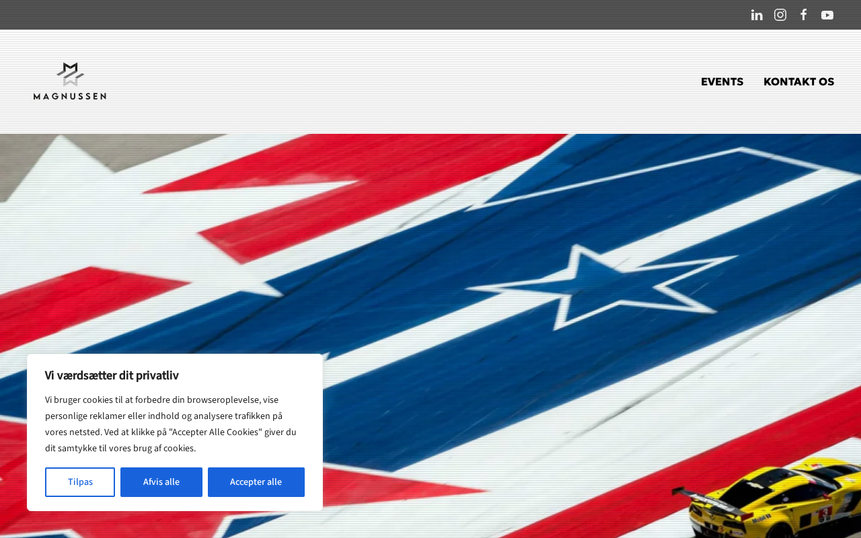
Task: Click the heading Vi værdsætter dit privatliv
Action: click(112, 375)
